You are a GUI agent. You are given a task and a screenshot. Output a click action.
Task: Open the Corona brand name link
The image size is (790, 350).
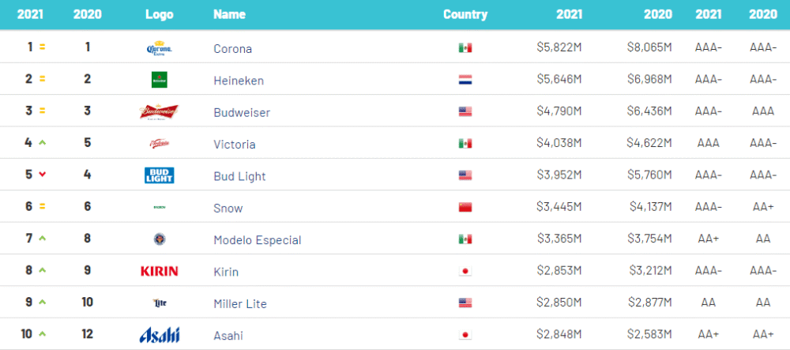tap(232, 49)
